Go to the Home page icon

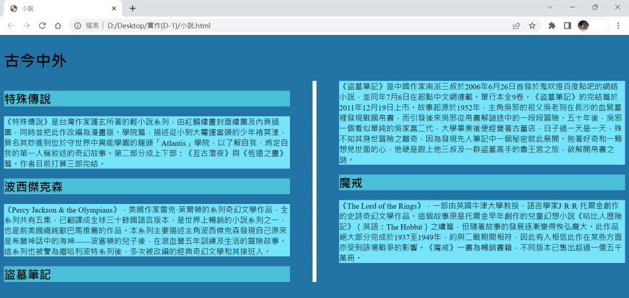point(58,26)
